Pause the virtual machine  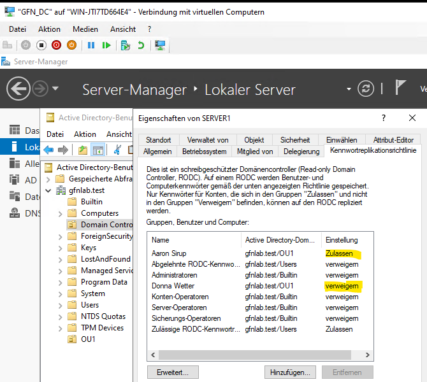[90, 45]
